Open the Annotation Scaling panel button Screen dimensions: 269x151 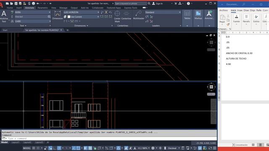coord(209,18)
